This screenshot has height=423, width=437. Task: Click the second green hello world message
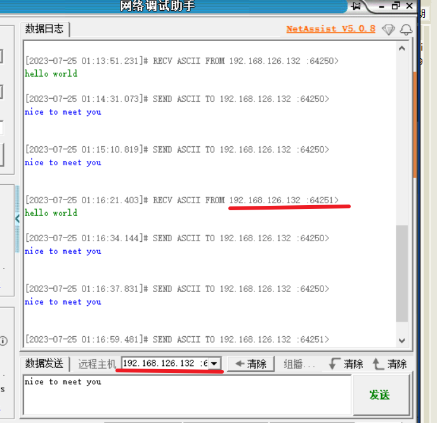click(51, 213)
